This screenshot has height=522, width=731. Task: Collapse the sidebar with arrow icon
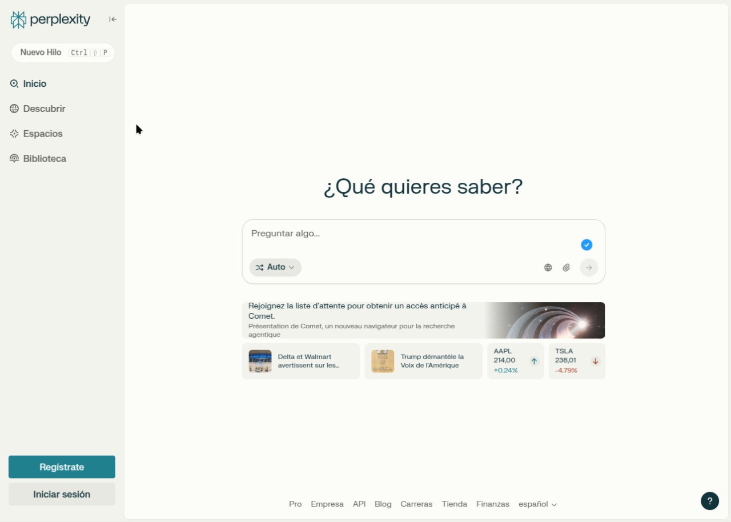113,19
